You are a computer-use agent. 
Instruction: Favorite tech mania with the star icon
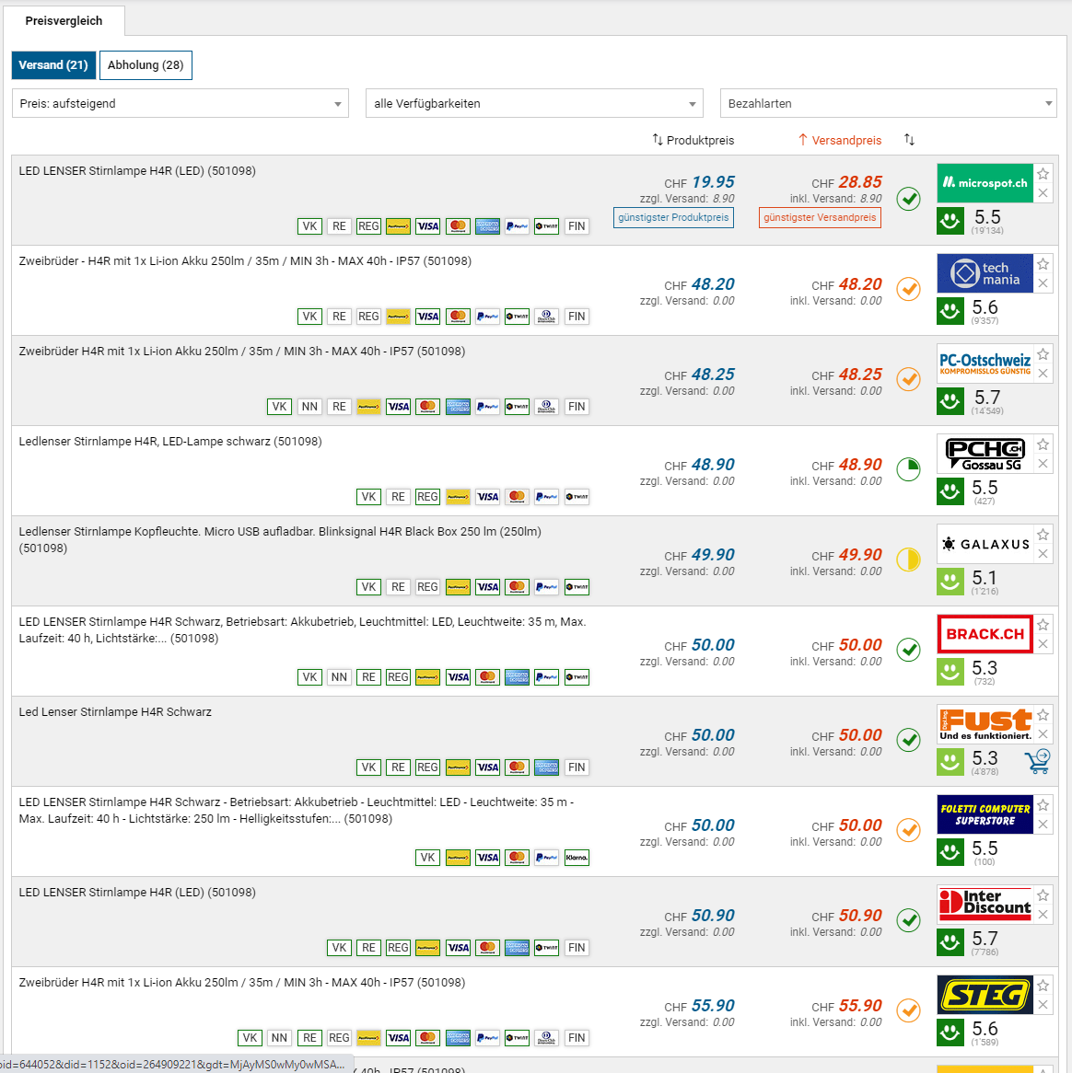tap(1043, 264)
